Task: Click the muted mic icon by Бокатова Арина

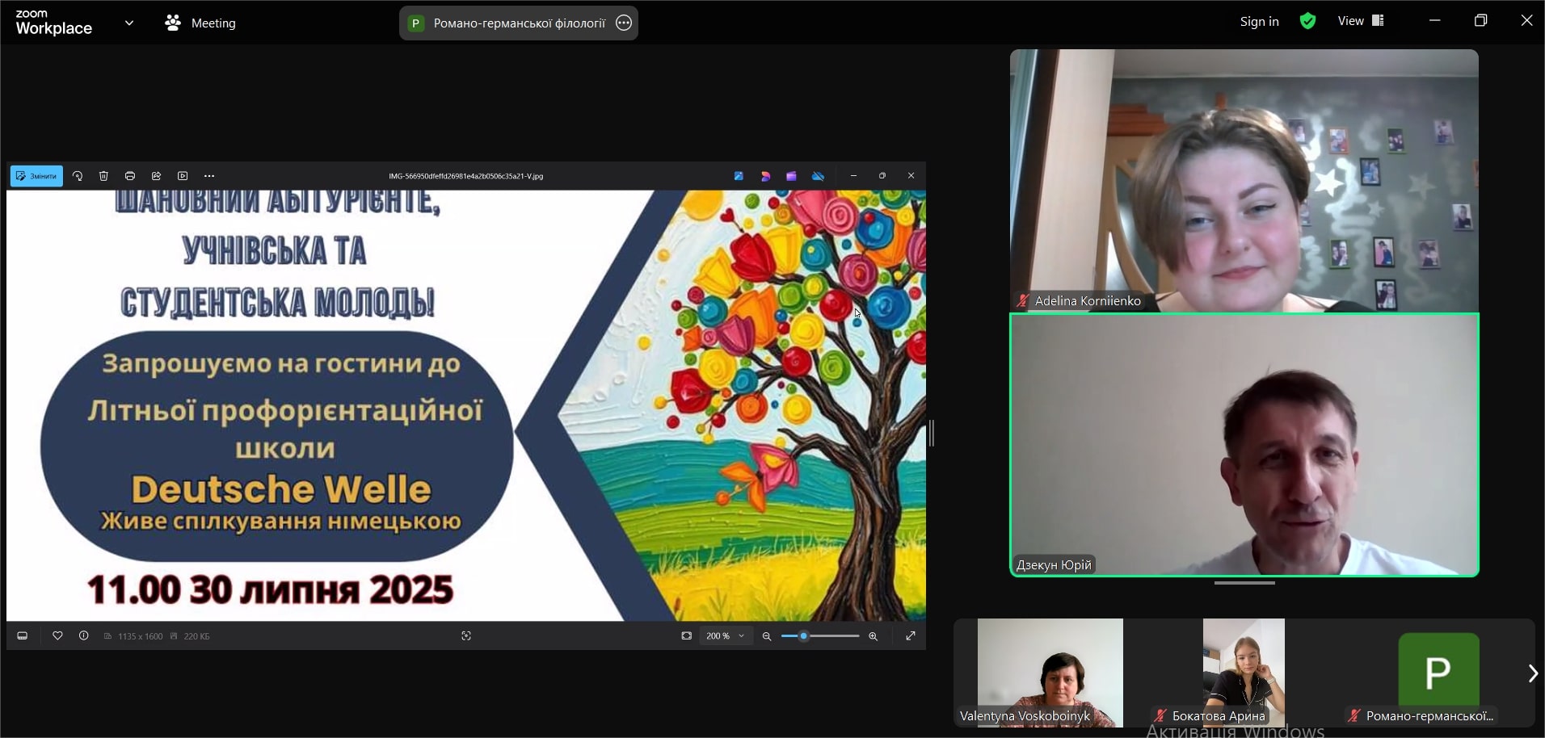Action: (x=1160, y=715)
